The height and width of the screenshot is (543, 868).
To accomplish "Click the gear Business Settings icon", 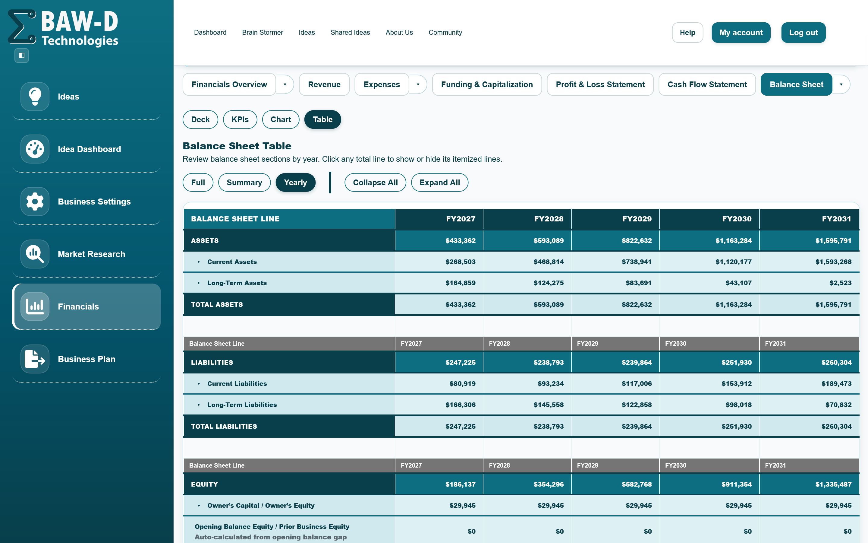I will click(35, 202).
